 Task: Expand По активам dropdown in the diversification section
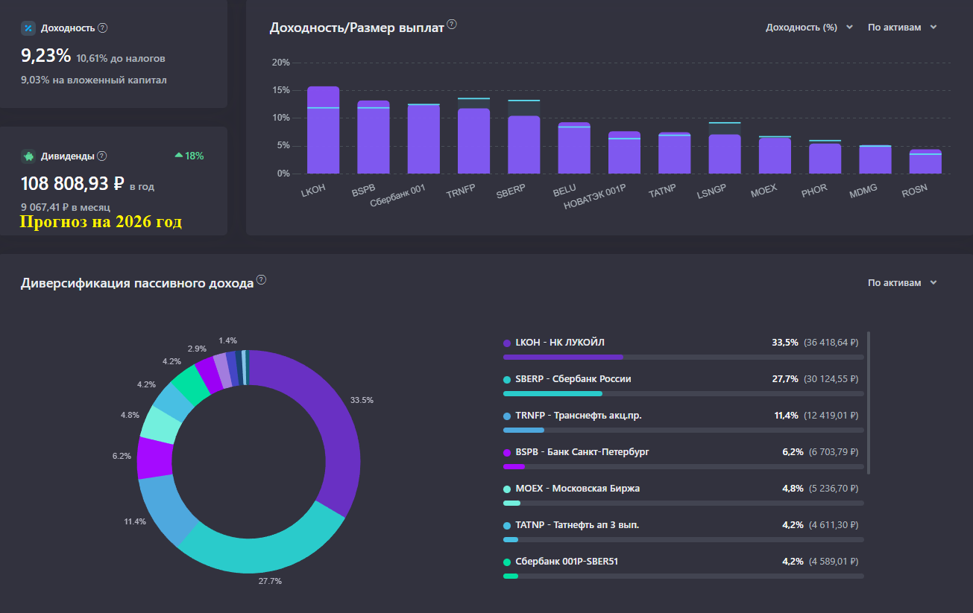tap(902, 283)
